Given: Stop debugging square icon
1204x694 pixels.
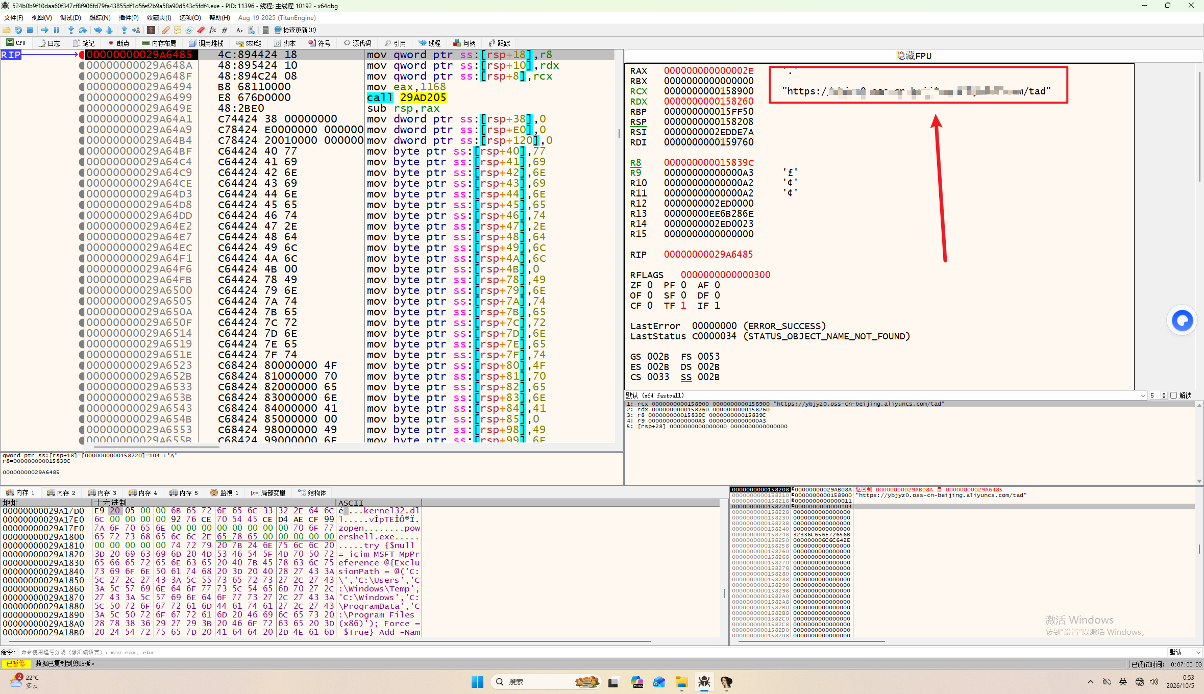Looking at the screenshot, I should pos(30,30).
